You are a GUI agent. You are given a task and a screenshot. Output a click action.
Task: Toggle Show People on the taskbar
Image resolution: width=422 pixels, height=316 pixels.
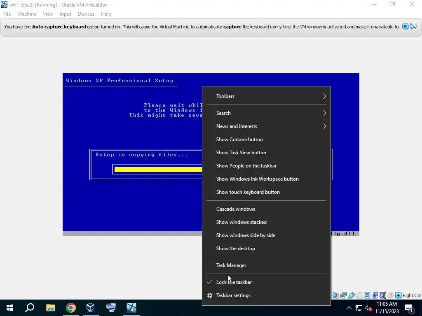[266, 165]
